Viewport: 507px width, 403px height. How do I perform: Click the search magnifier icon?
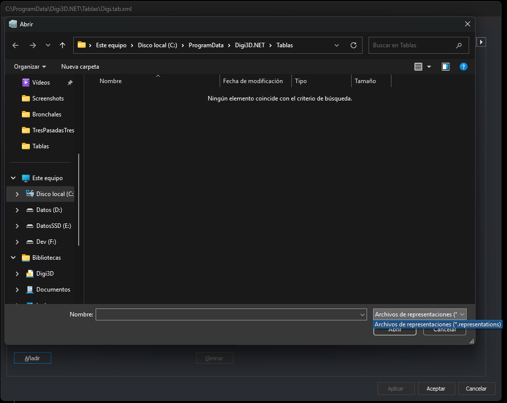click(x=459, y=46)
